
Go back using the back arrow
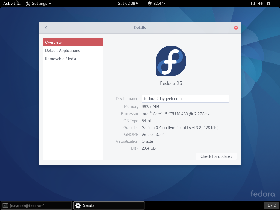46,28
